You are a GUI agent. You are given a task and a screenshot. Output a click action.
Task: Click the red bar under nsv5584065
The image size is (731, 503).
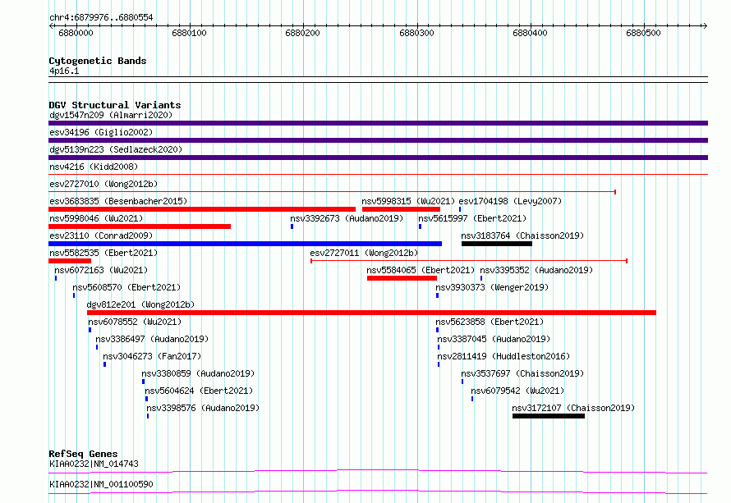[402, 278]
